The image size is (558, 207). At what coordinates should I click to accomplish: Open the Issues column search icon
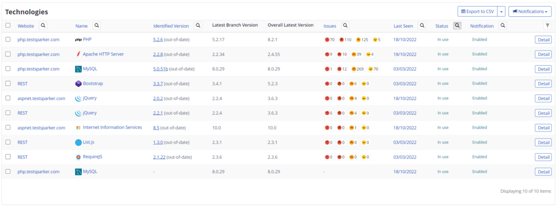click(x=345, y=26)
